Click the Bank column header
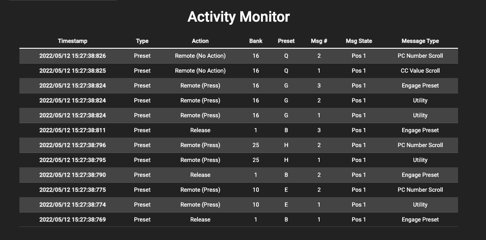The image size is (486, 240). (x=256, y=41)
